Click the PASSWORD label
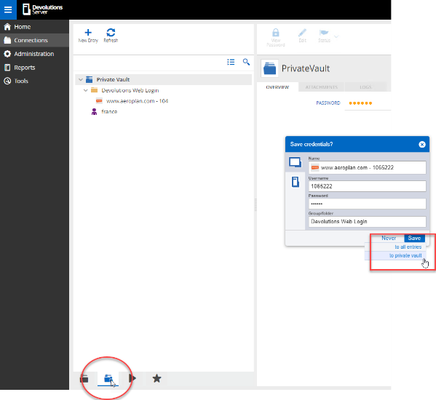Image resolution: width=436 pixels, height=400 pixels. tap(328, 103)
